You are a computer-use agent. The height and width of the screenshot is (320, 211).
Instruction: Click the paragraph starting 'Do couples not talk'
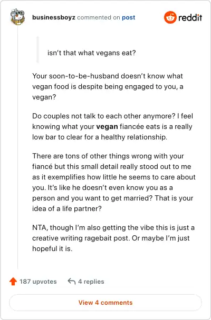point(112,126)
